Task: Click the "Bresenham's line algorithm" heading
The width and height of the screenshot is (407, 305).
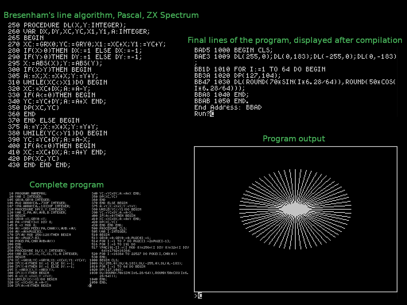Action: coord(101,15)
